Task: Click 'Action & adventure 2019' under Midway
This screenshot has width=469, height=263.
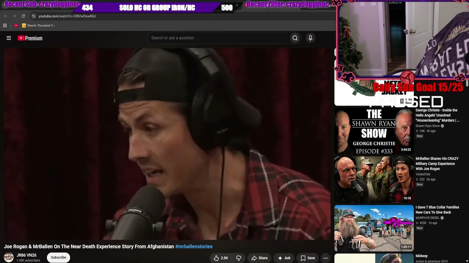Action: 432,261
